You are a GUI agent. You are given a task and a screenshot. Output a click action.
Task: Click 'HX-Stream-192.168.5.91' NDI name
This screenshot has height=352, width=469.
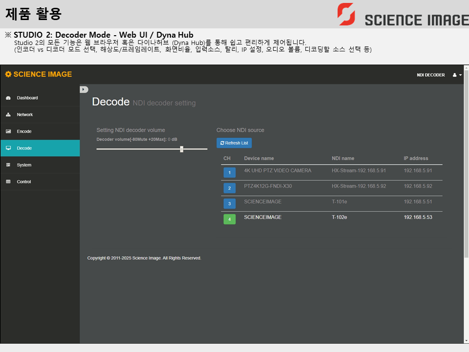(359, 170)
